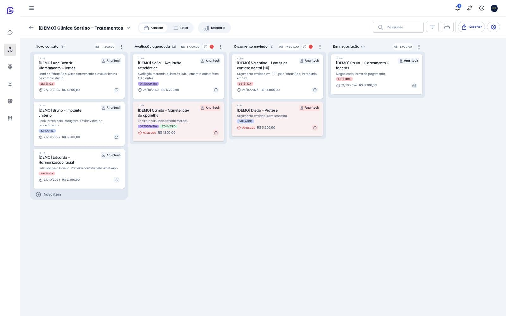Screen dimensions: 506x316
Task: Click ORTODONTIA tag on Sofia card
Action: click(148, 84)
